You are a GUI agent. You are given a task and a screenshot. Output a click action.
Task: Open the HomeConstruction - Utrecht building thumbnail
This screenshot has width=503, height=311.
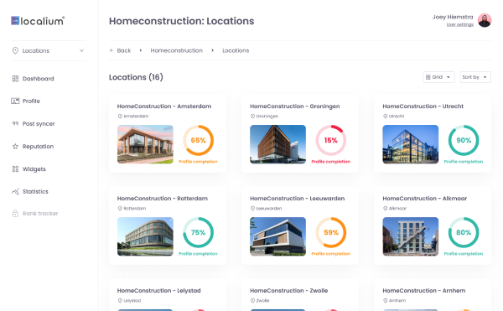click(x=410, y=144)
